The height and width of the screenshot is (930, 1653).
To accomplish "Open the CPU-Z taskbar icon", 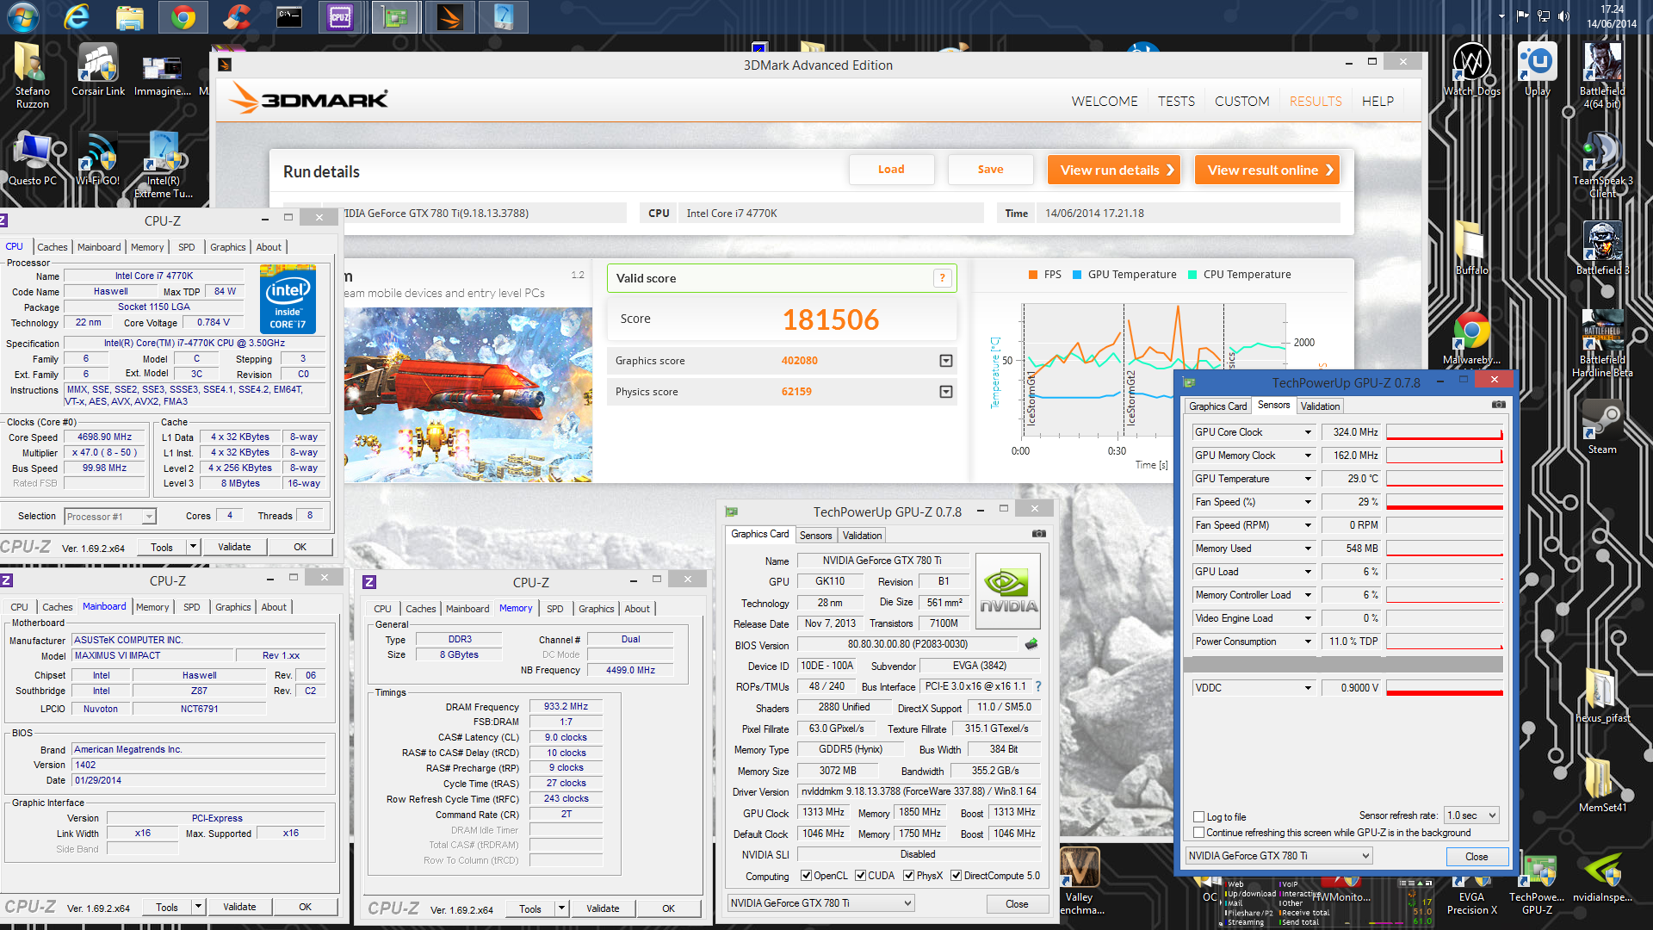I will click(341, 16).
